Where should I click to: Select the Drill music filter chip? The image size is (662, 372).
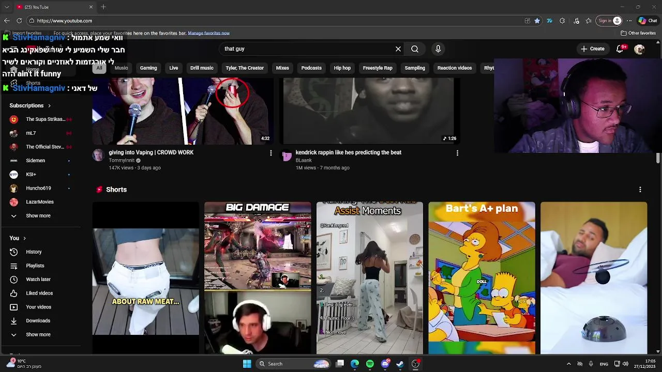[202, 68]
